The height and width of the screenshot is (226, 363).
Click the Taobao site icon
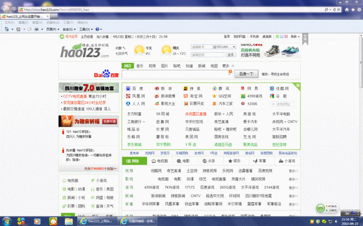click(186, 96)
